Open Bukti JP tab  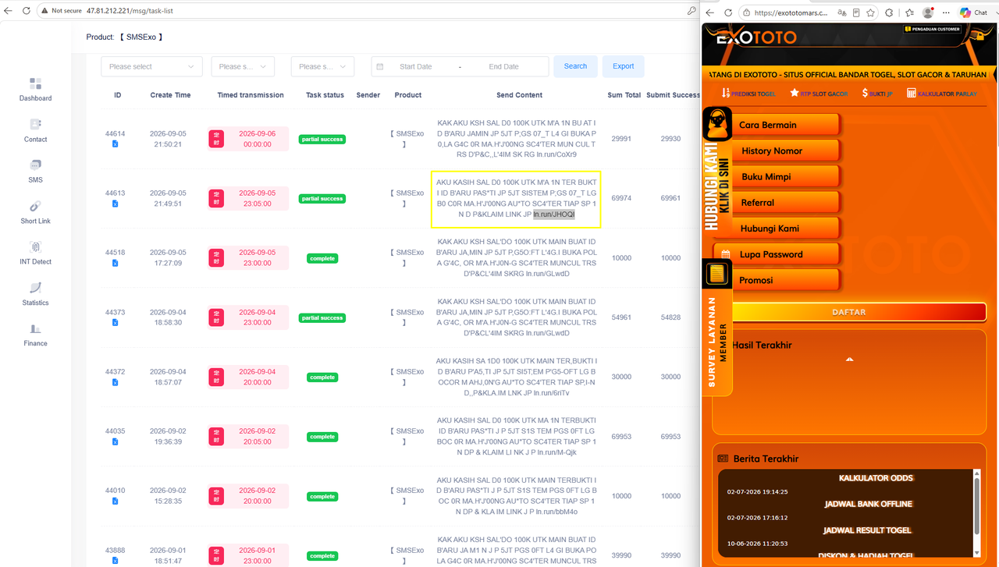877,93
